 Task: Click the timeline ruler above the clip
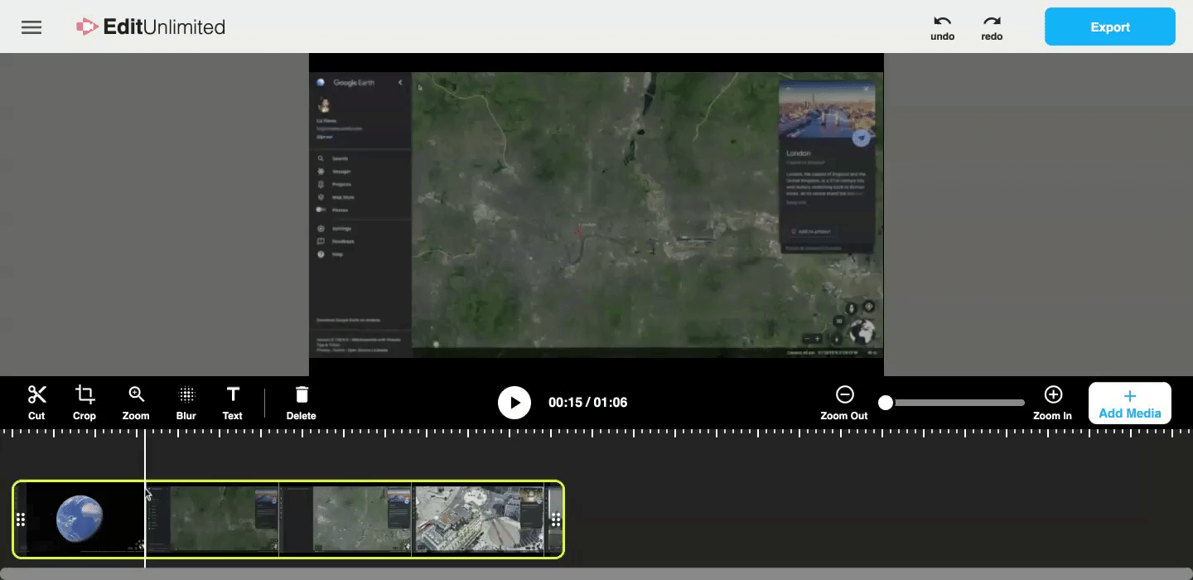coord(596,433)
